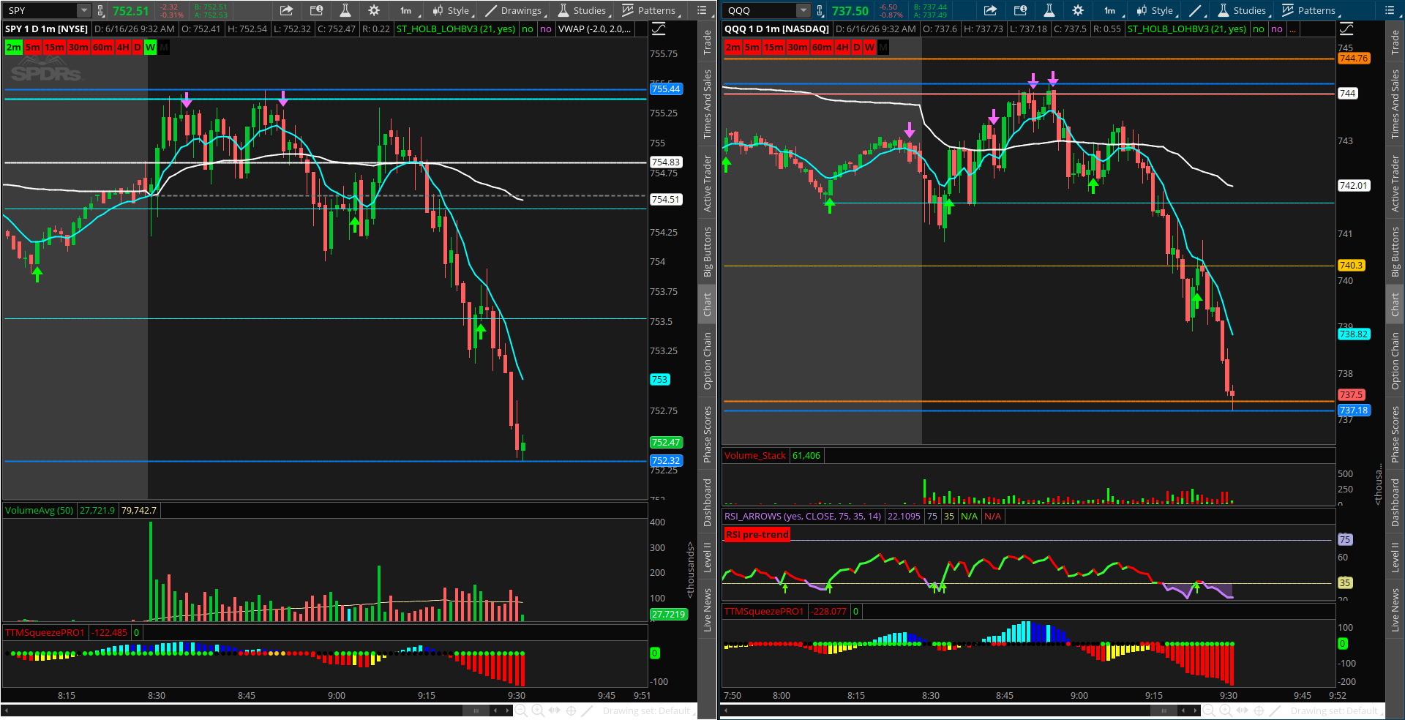The image size is (1405, 720).
Task: Click the SPY chart active drawing tool icon
Action: 587,710
